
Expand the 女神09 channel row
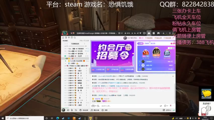[x=65, y=88]
